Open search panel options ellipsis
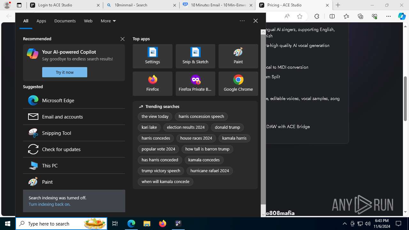409x230 pixels. click(x=242, y=21)
